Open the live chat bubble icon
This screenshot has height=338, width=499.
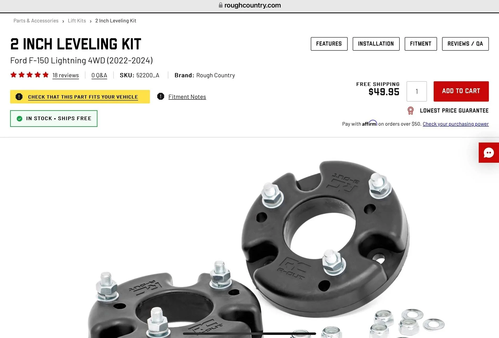[488, 153]
